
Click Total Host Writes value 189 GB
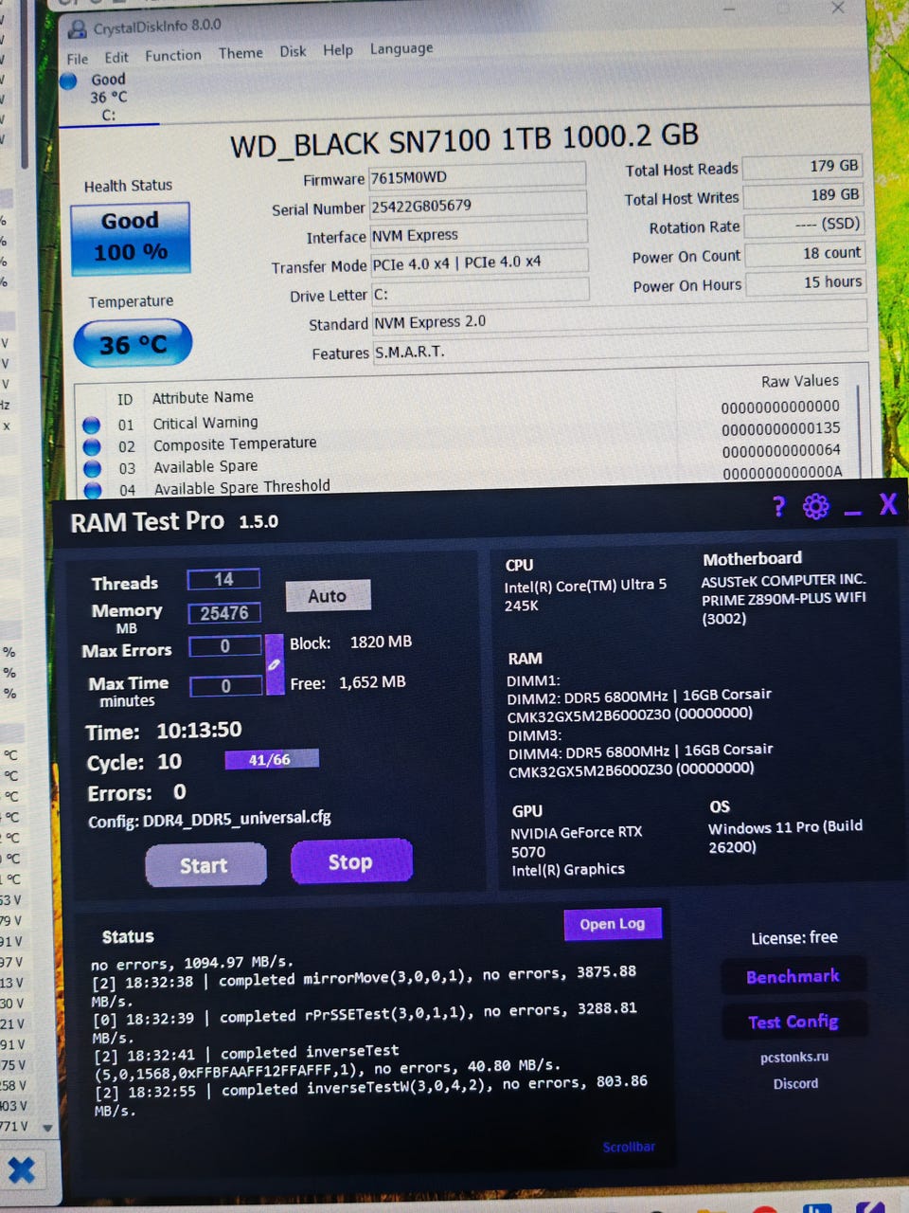pyautogui.click(x=804, y=195)
